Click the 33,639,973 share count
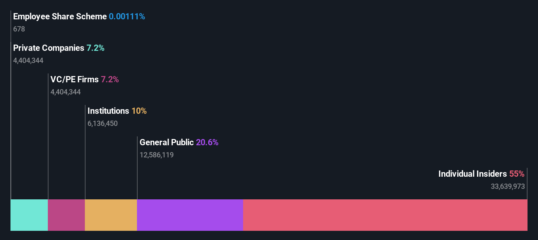Screen dimensions: 538x240 click(508, 186)
